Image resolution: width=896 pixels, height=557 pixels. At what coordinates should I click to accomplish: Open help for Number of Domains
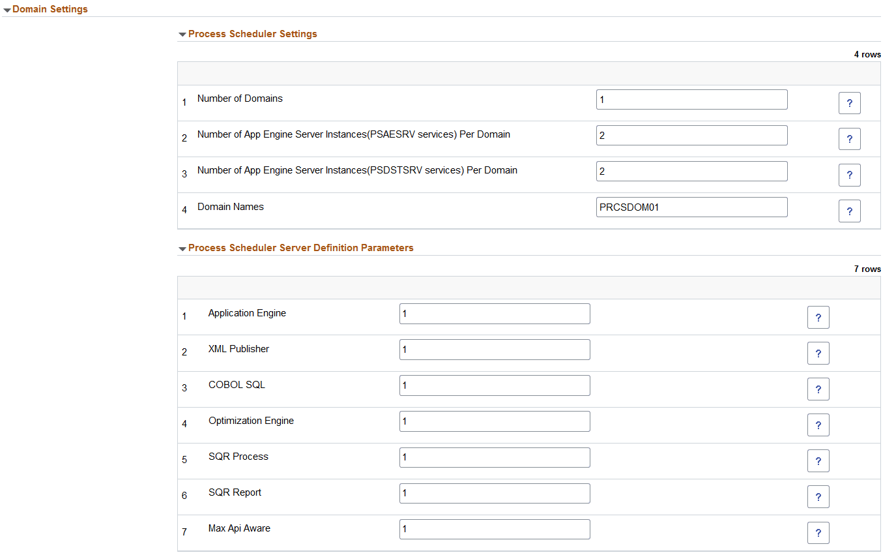coord(849,102)
